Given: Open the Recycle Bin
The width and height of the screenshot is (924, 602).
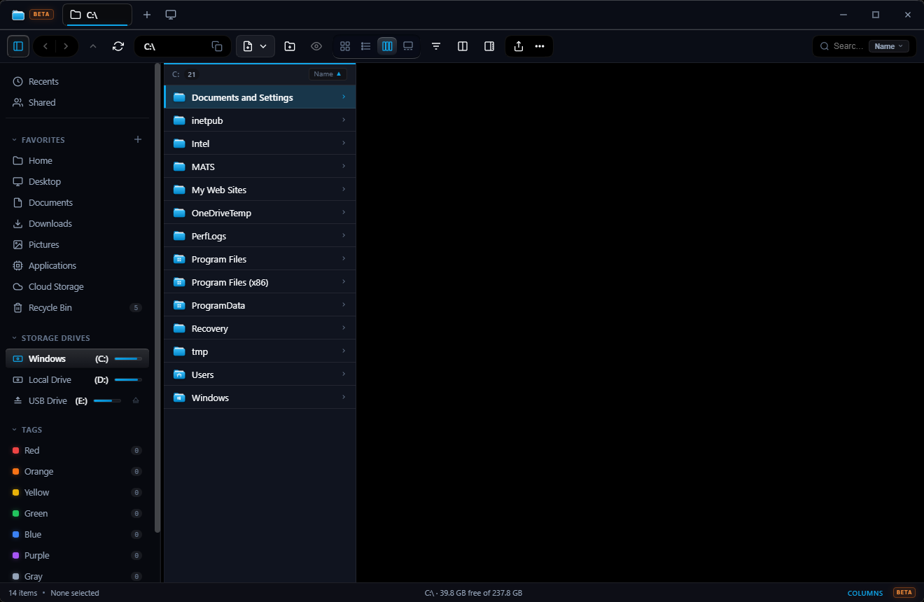Looking at the screenshot, I should click(77, 307).
